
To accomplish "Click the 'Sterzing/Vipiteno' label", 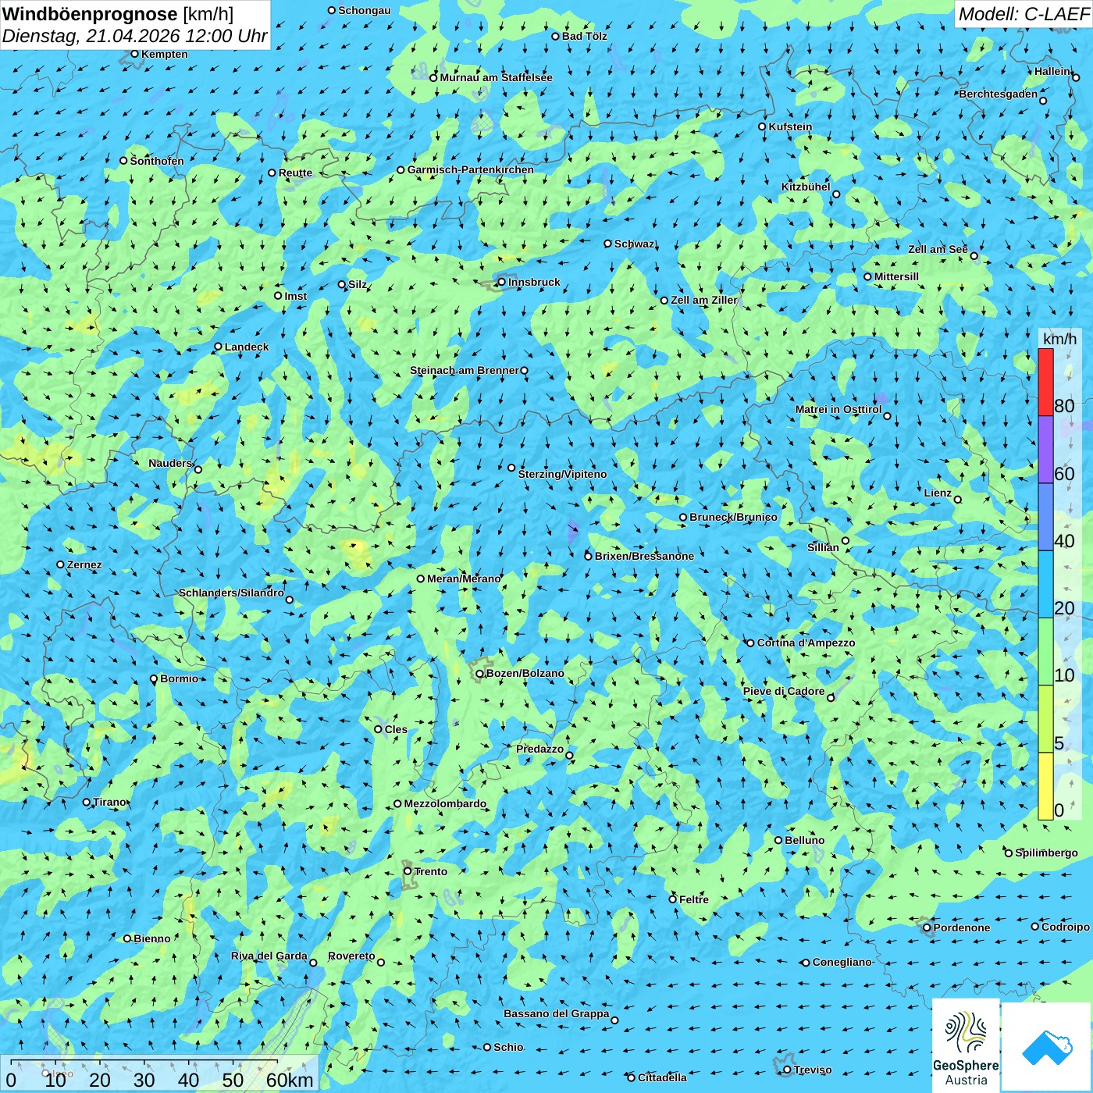I will pyautogui.click(x=562, y=474).
